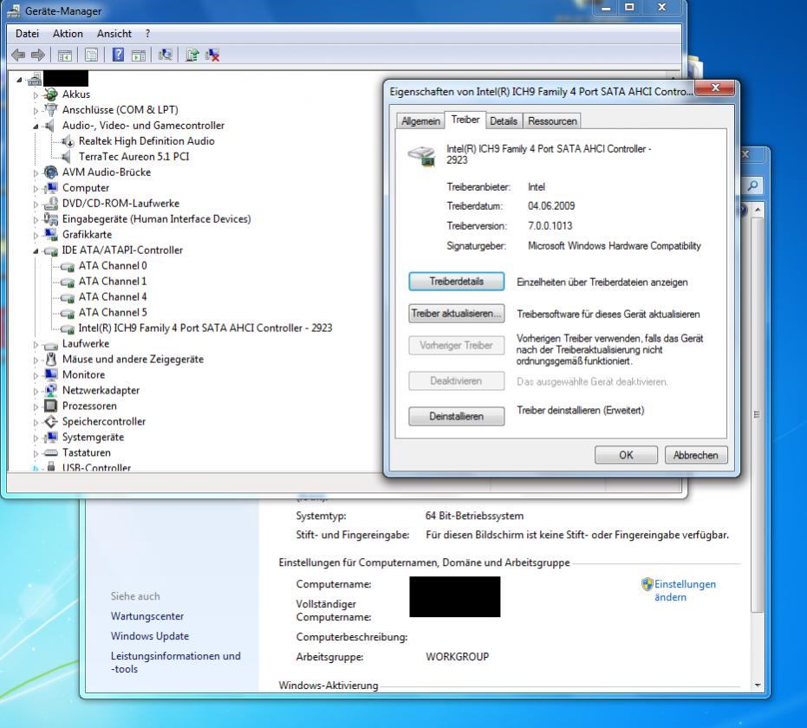Expand the Anschlüsse (COM & LPT) node
Viewport: 807px width, 728px height.
(x=36, y=111)
